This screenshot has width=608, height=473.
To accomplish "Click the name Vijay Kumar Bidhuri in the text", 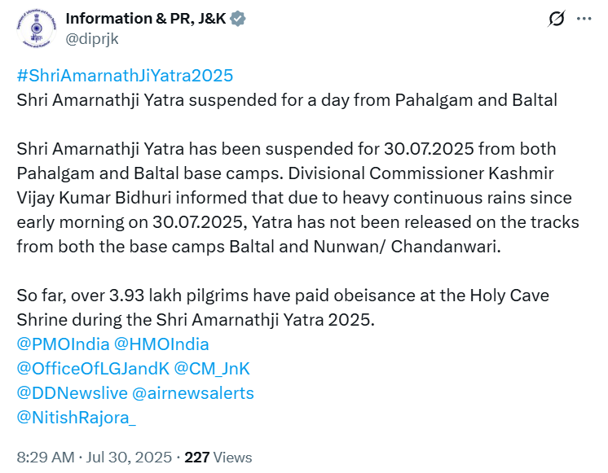I will pos(101,198).
